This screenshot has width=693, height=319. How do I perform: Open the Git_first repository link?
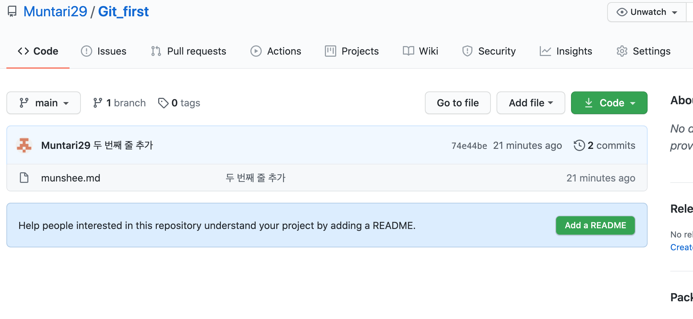click(123, 12)
